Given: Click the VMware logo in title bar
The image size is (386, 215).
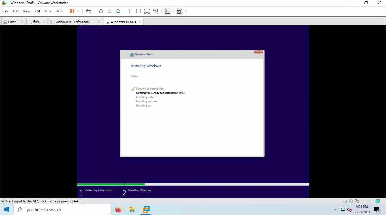Looking at the screenshot, I should tap(4, 3).
